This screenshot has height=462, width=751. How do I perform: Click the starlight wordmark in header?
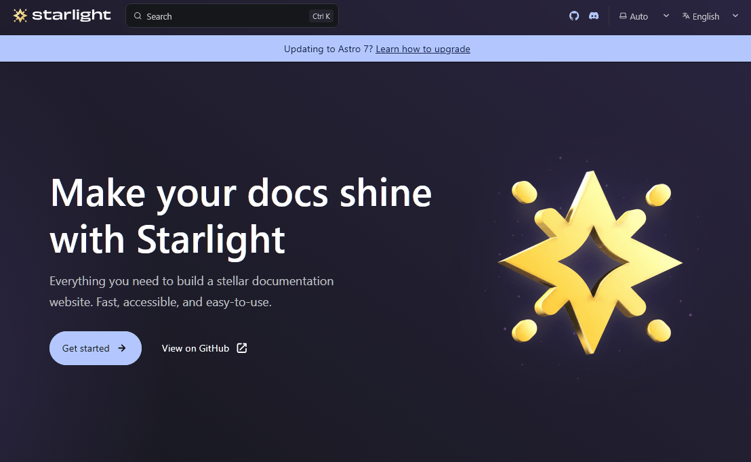[71, 16]
